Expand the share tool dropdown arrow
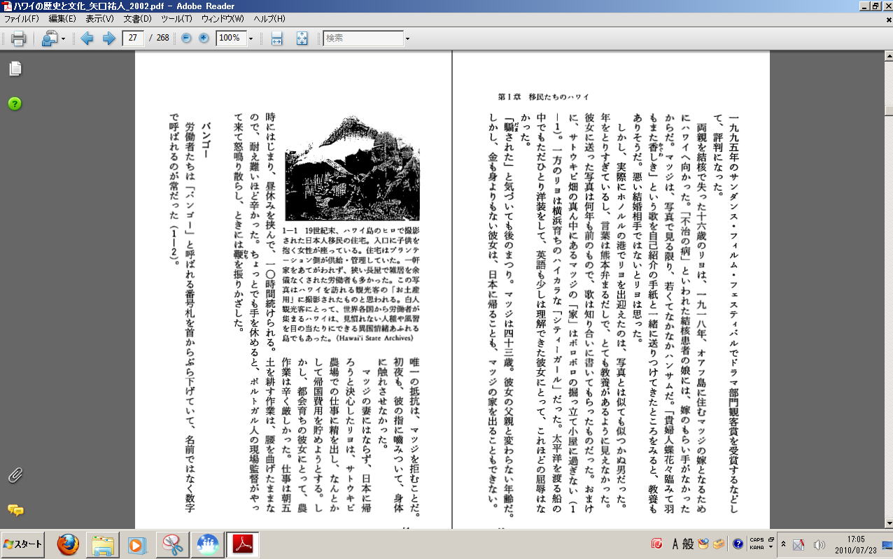893x559 pixels. coord(64,38)
